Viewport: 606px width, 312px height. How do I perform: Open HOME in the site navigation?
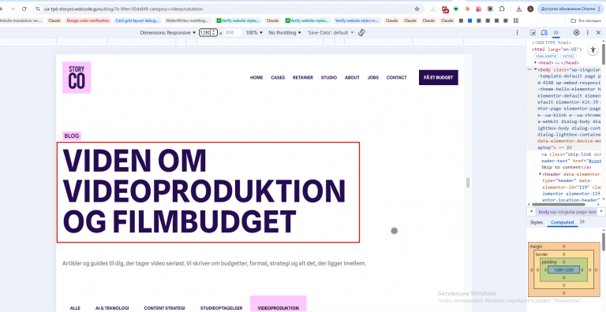pyautogui.click(x=256, y=78)
